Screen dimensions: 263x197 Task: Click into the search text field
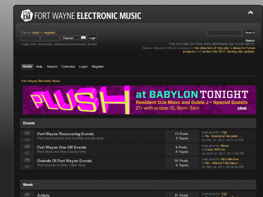point(225,33)
